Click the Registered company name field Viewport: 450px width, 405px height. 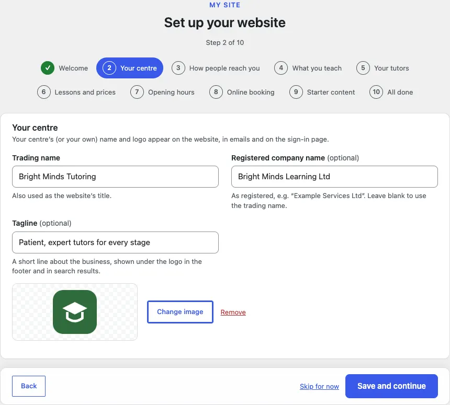[x=335, y=177]
